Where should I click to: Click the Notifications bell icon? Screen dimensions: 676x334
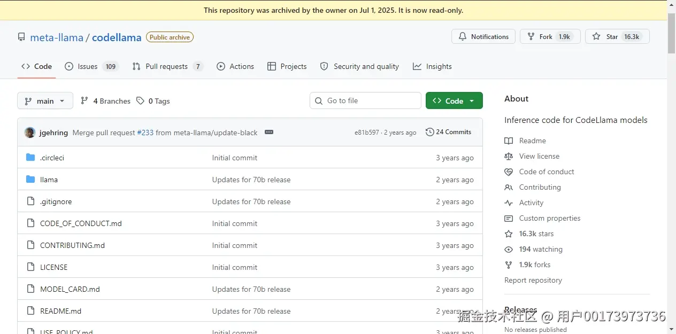[x=463, y=36]
